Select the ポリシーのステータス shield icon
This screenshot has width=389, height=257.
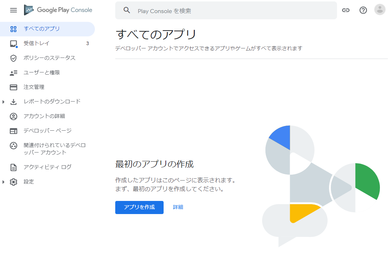click(13, 58)
